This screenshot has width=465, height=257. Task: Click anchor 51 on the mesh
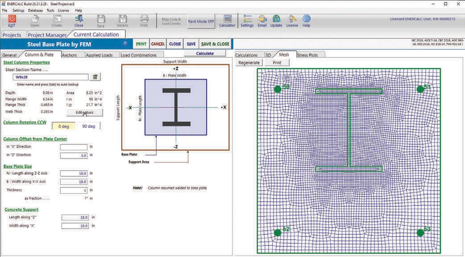point(420,89)
